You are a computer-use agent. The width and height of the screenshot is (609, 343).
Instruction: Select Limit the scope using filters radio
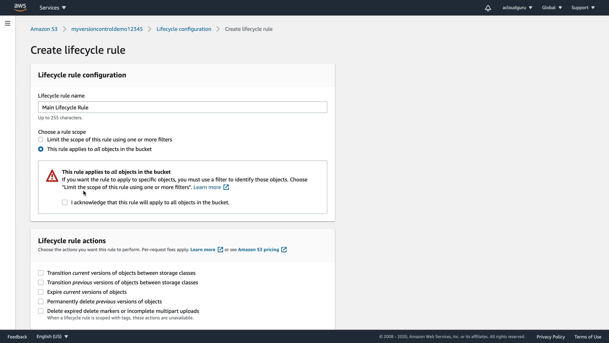(x=41, y=139)
